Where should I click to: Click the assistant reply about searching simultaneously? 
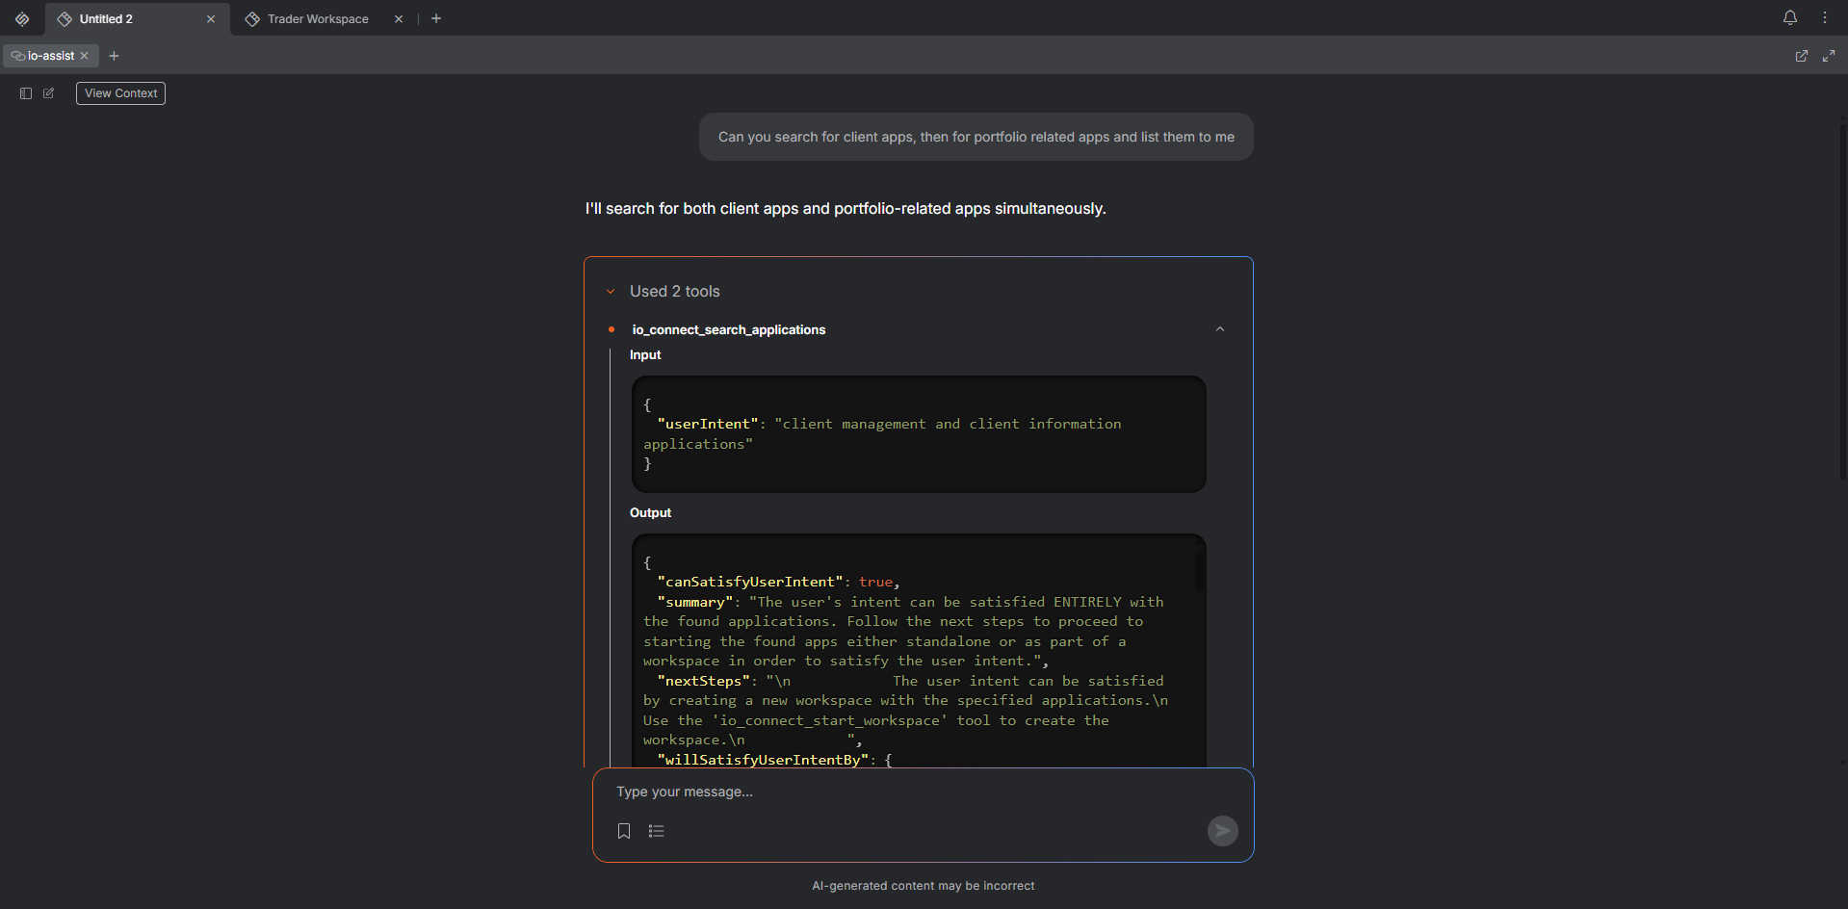pos(846,209)
